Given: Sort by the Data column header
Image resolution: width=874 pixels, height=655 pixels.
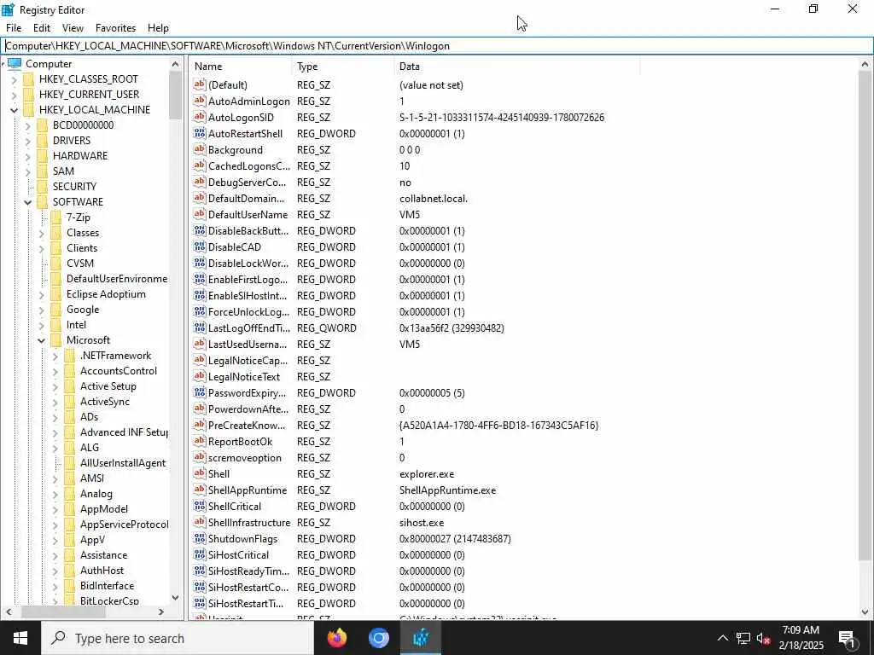Looking at the screenshot, I should 517,67.
